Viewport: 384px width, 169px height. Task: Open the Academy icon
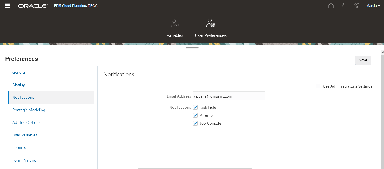[357, 6]
